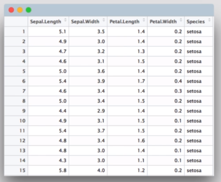Viewport: 221px width, 182px height.
Task: Select the Sepal.Length column header
Action: (48, 22)
